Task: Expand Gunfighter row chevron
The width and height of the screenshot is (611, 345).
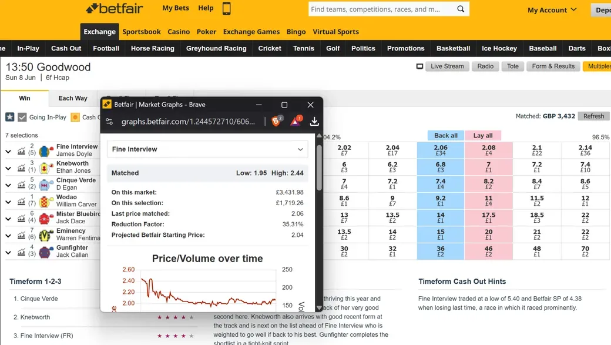Action: (8, 252)
